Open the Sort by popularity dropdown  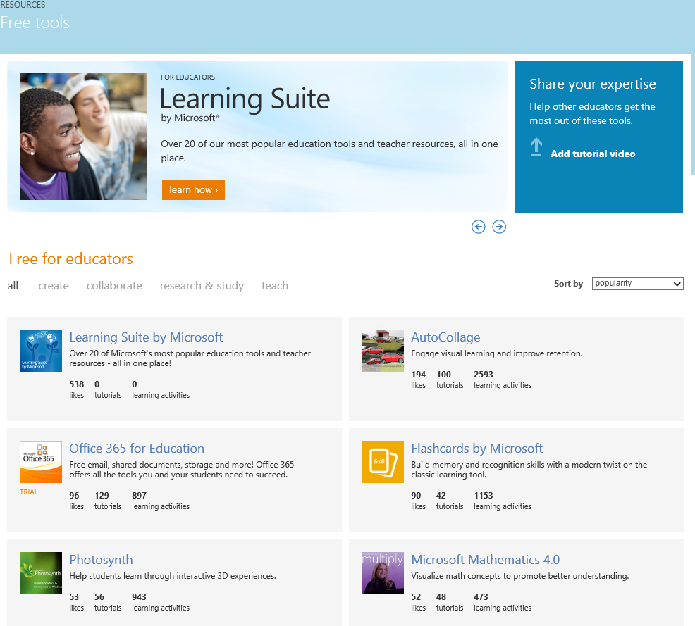point(637,283)
